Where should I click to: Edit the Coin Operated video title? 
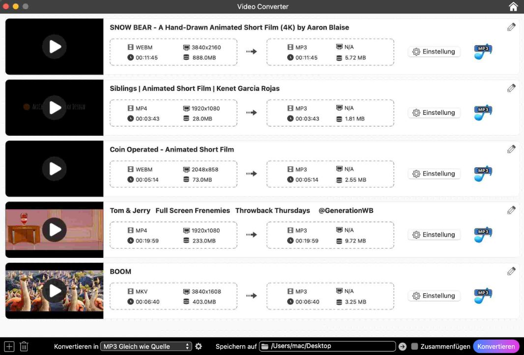(x=511, y=149)
